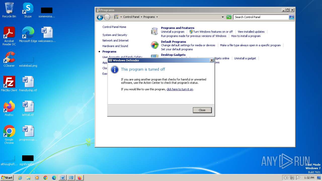Open Skype desktop shortcut
This screenshot has width=322, height=181.
[x=28, y=10]
